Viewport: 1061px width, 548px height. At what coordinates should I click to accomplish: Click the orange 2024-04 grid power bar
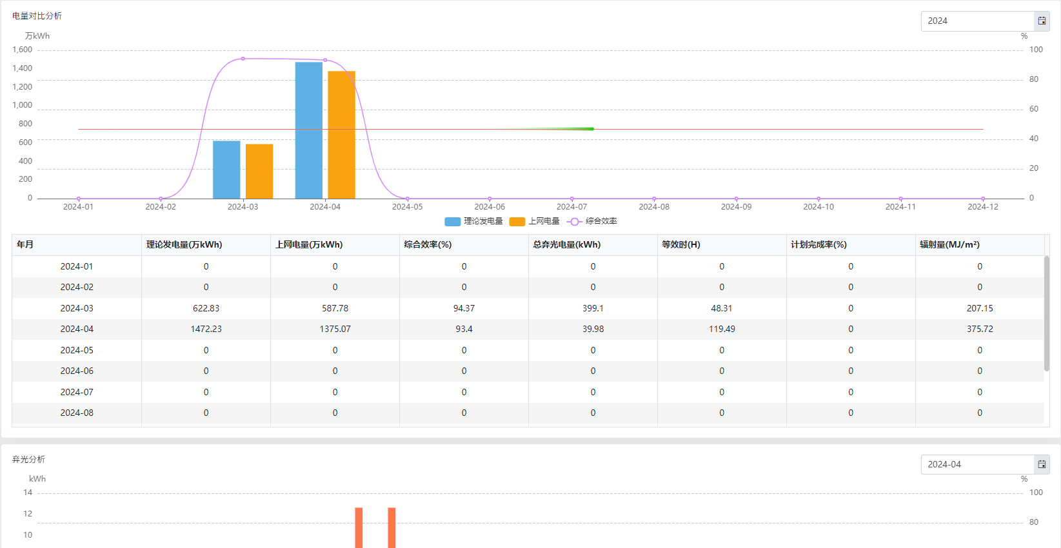(342, 135)
